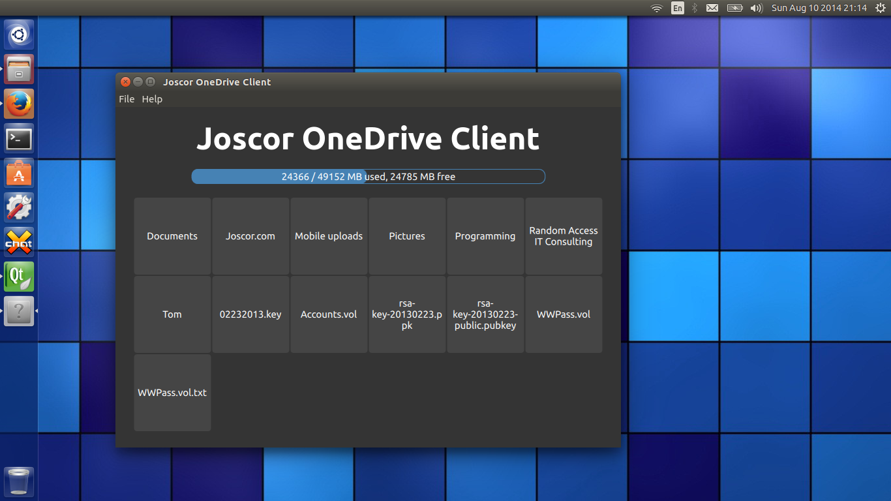Select the WWPass.vol.txt text file

pyautogui.click(x=172, y=392)
